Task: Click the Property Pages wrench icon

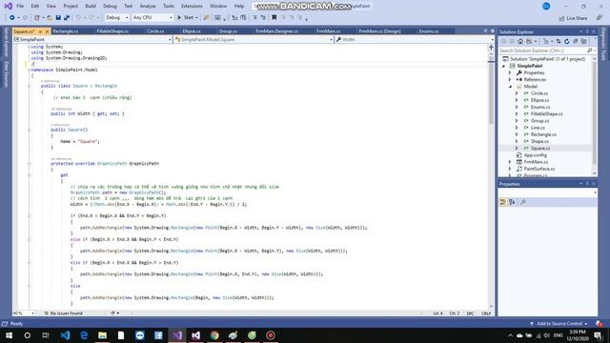Action: [x=523, y=202]
